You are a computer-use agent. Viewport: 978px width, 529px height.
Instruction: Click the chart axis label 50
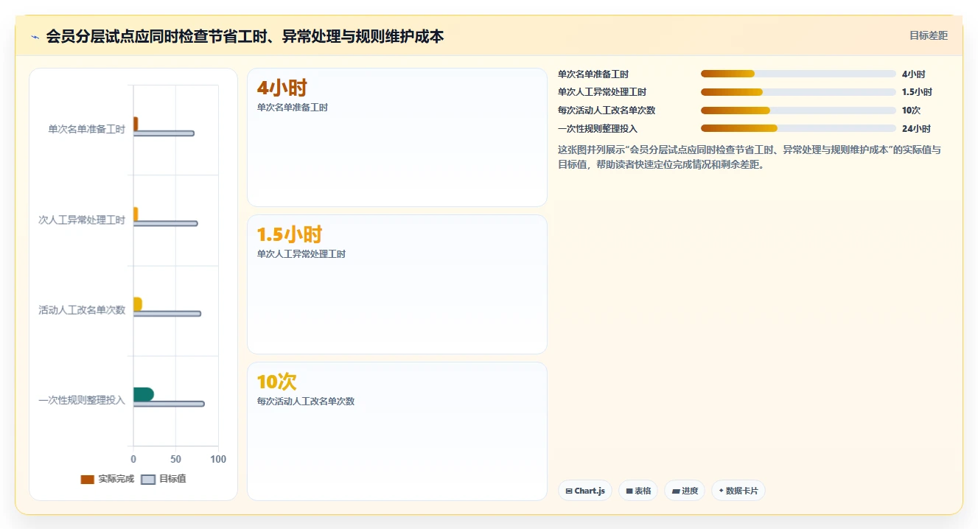tap(175, 459)
